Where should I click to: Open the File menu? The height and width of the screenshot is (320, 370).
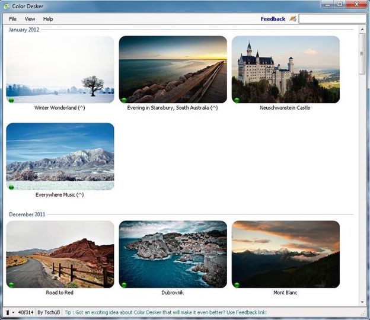12,19
